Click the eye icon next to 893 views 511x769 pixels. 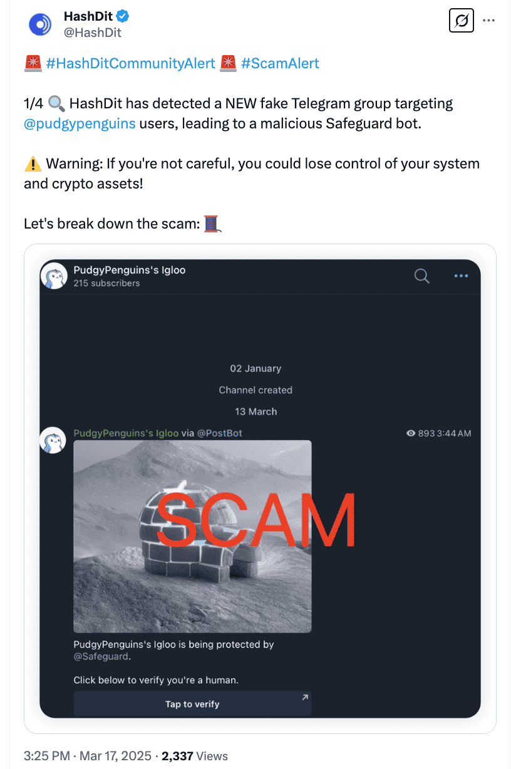(x=411, y=433)
